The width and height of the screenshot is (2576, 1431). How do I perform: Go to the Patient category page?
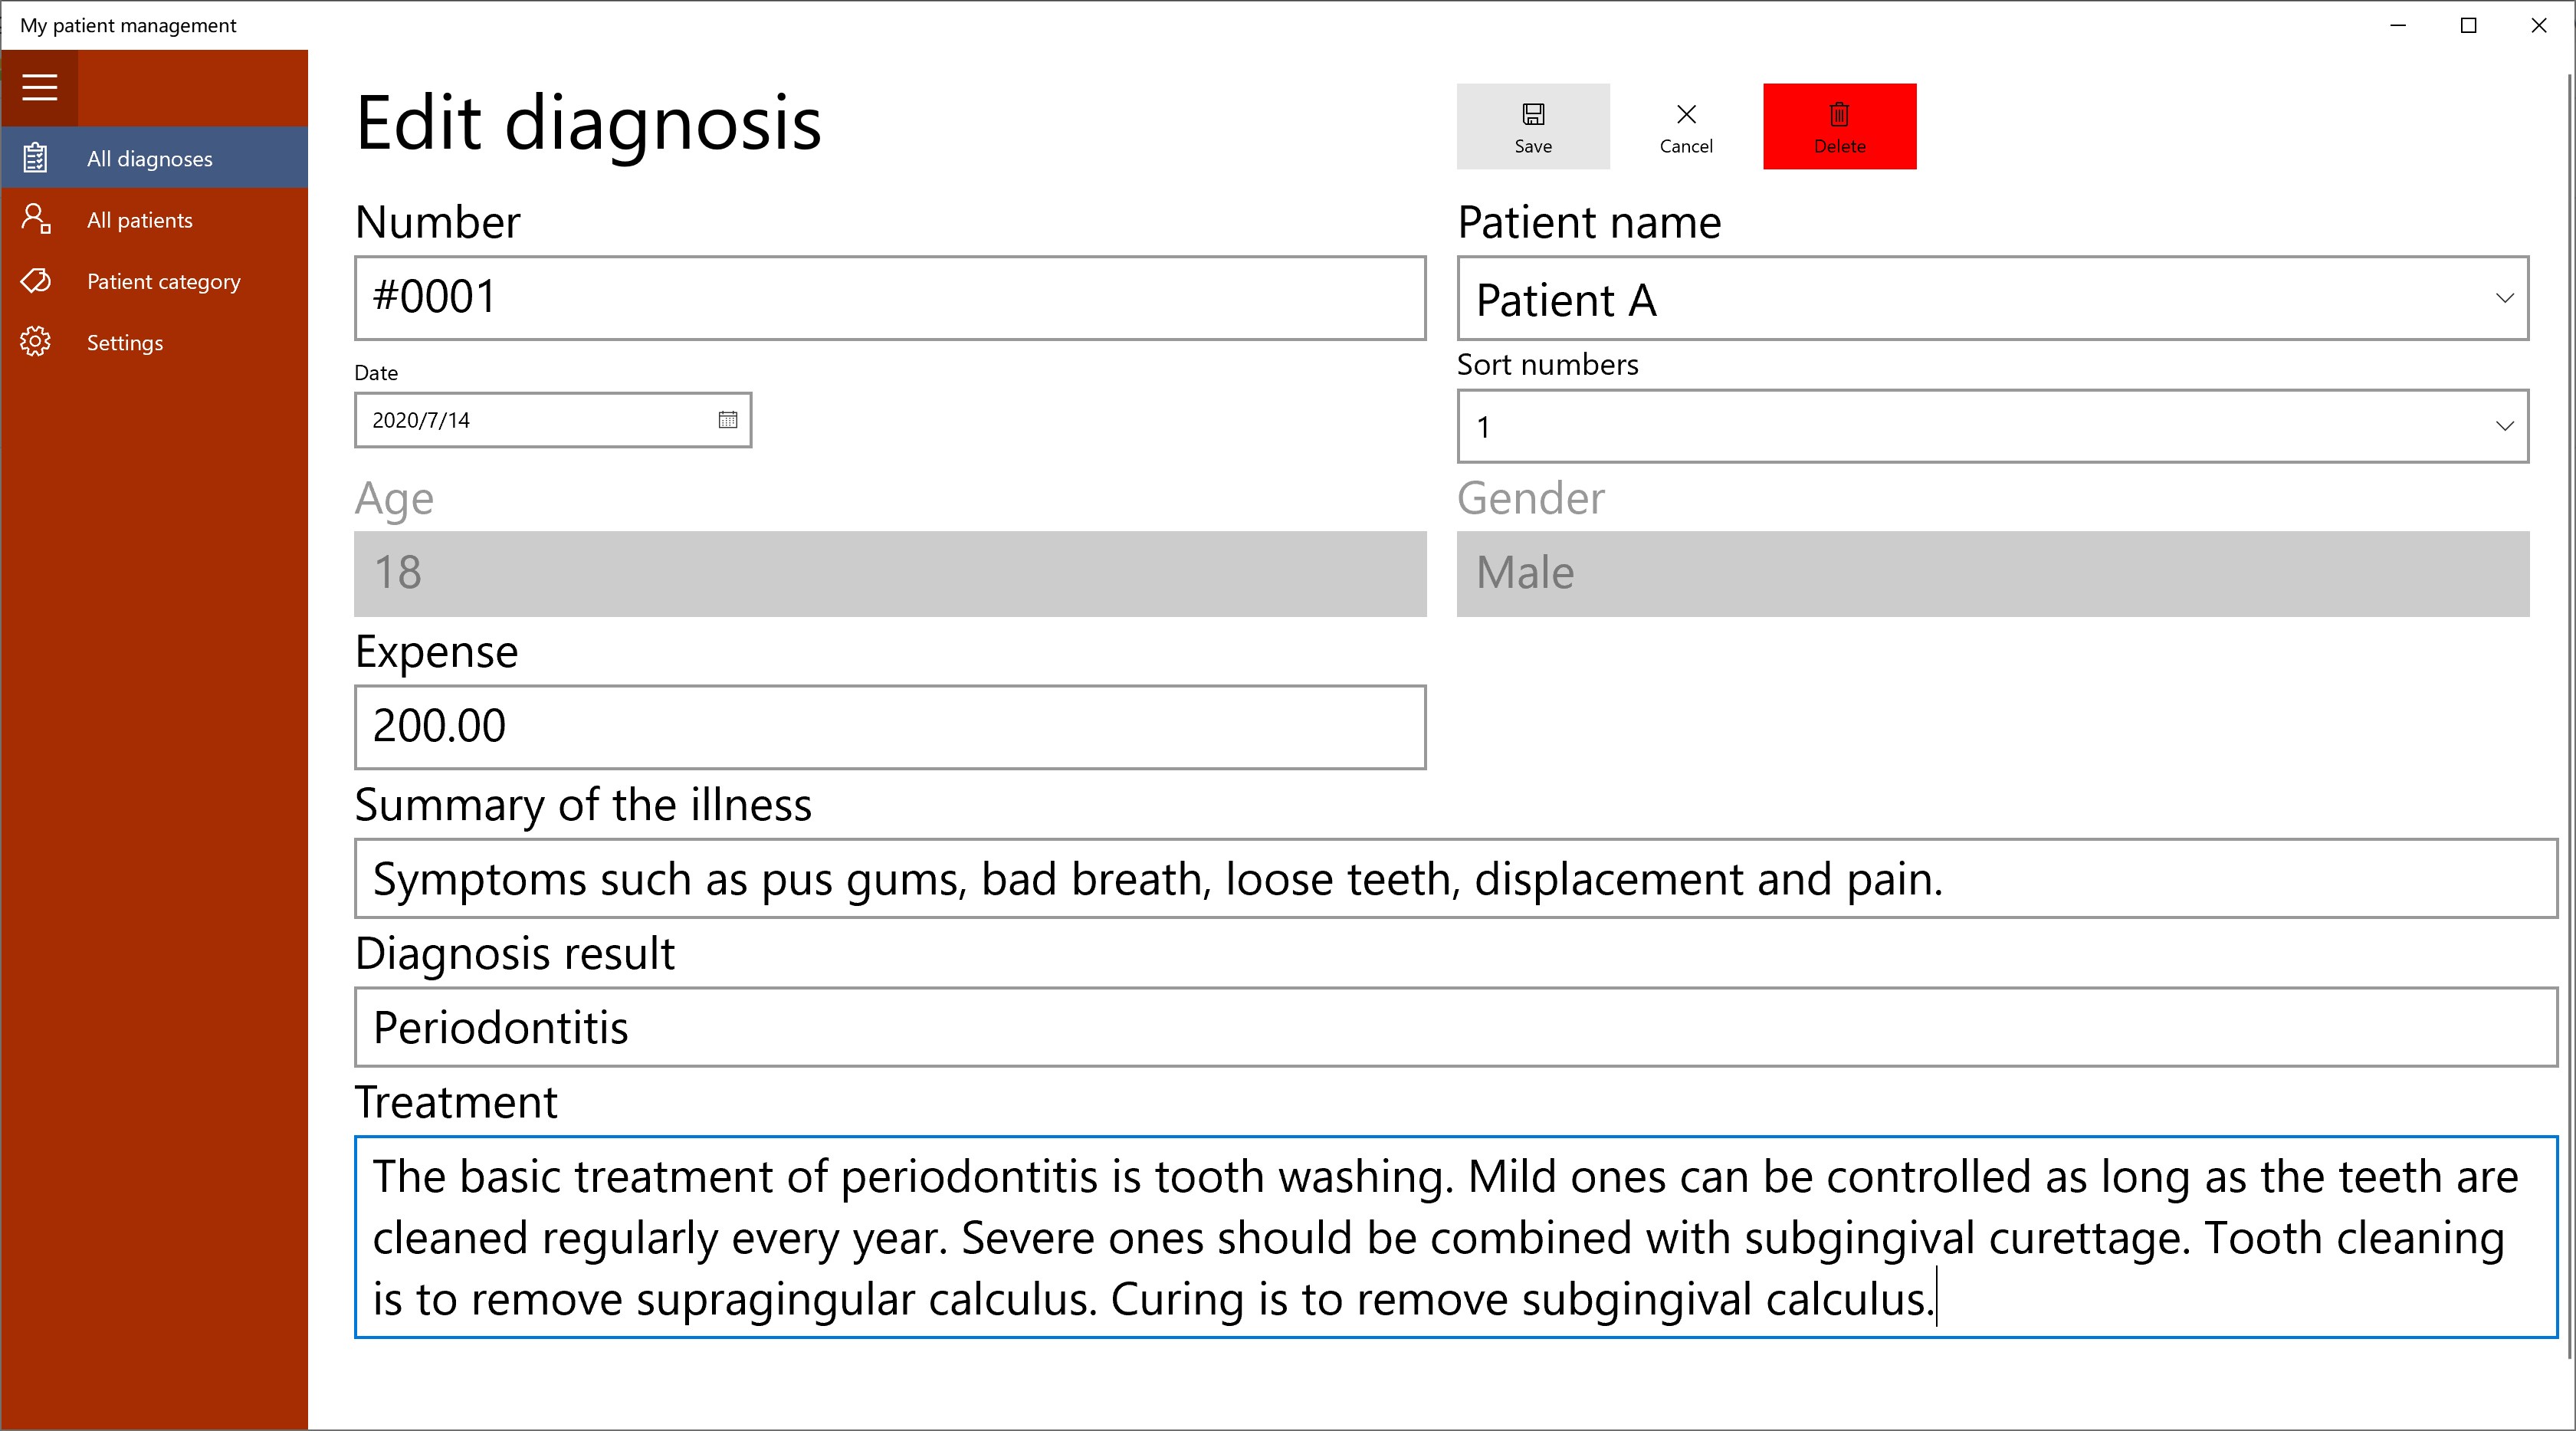[163, 282]
